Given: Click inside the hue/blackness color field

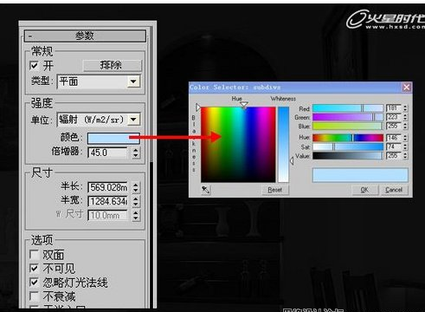Looking at the screenshot, I should coord(238,145).
